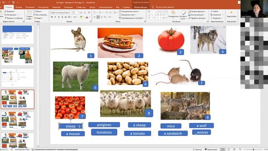Image resolution: width=268 pixels, height=151 pixels.
Task: Switch to the Transitions (Переходы) tab
Action: [56, 7]
